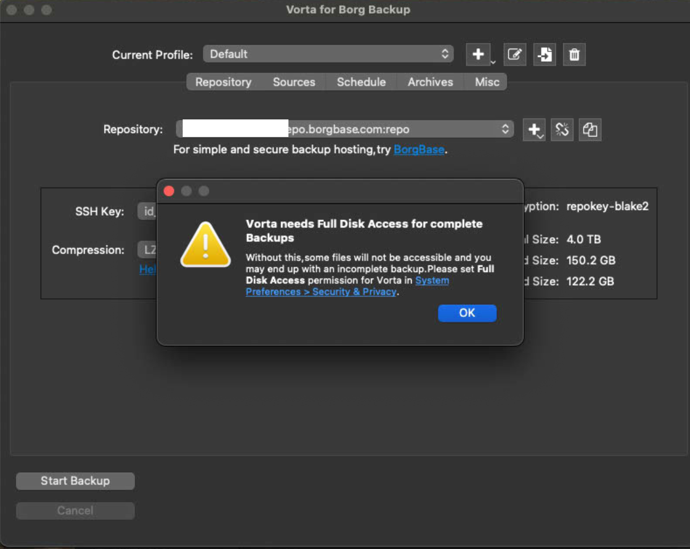
Task: Click the partially hidden Help link
Action: [x=148, y=269]
